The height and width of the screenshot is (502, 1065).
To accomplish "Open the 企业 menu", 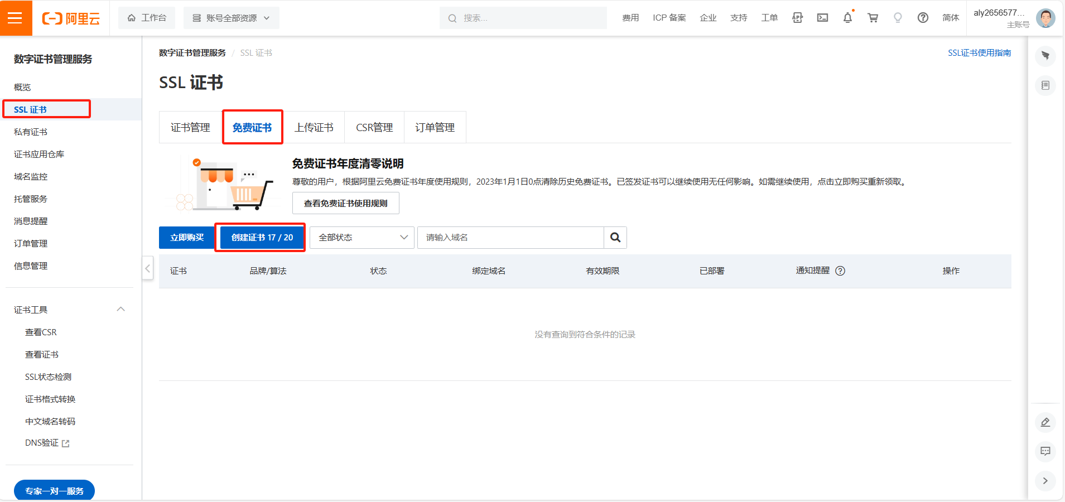I will click(x=708, y=18).
